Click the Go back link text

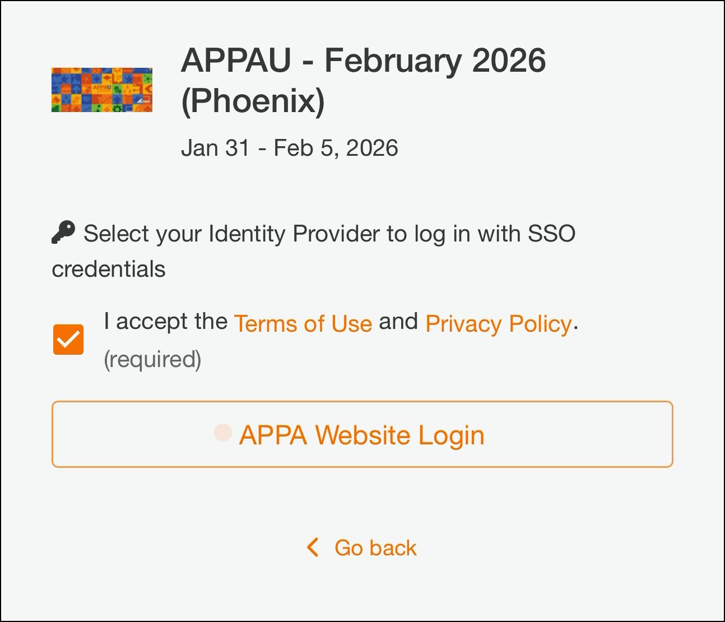point(375,548)
